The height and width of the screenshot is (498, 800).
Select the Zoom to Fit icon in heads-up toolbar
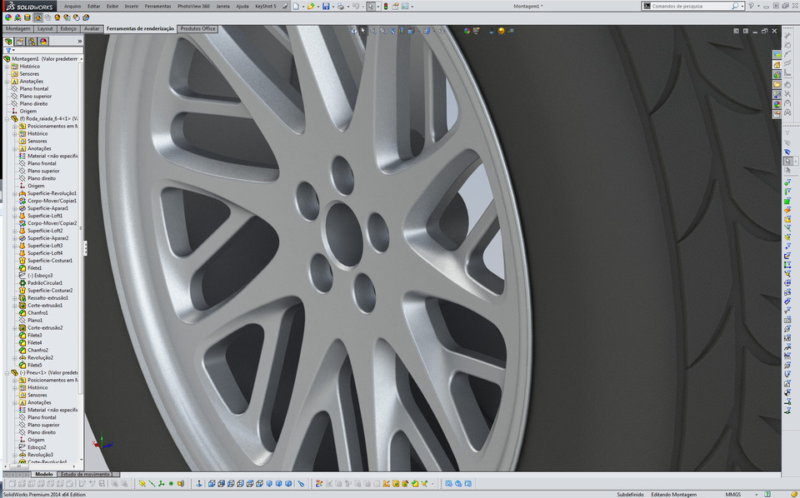372,31
